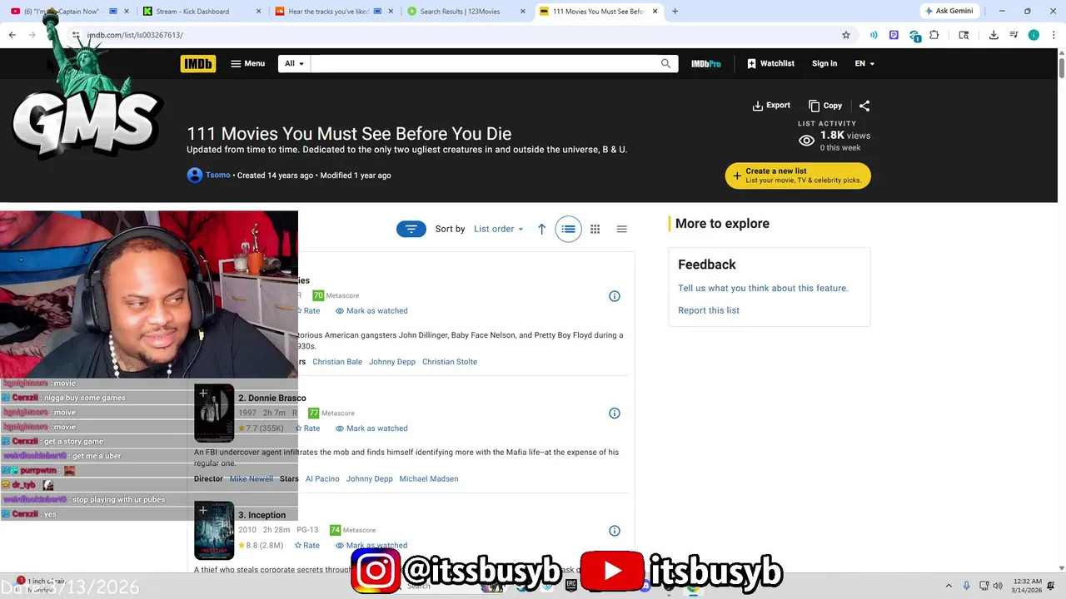
Task: Add Donnie Brasco to watchlist via poster plus
Action: pyautogui.click(x=203, y=393)
